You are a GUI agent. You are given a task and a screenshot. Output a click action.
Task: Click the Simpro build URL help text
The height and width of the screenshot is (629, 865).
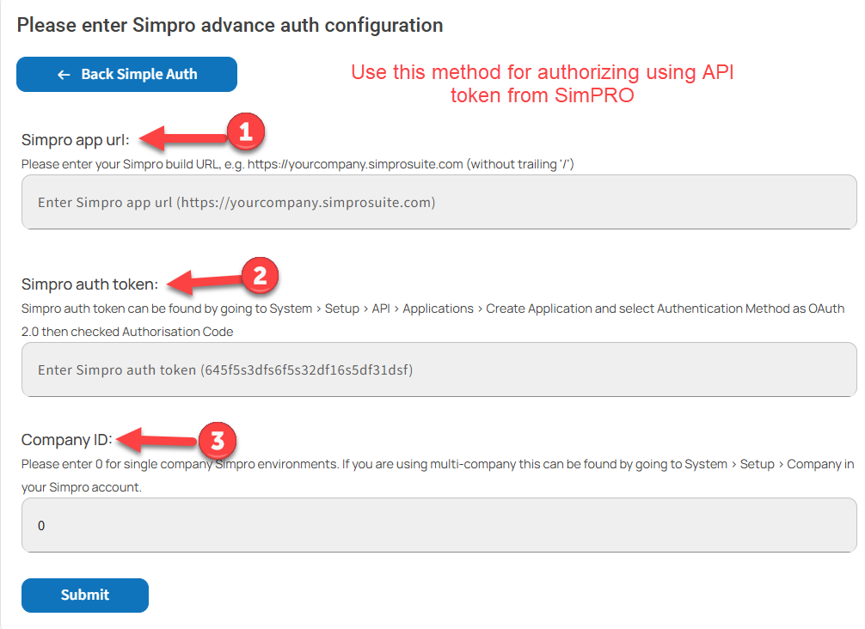pos(298,163)
